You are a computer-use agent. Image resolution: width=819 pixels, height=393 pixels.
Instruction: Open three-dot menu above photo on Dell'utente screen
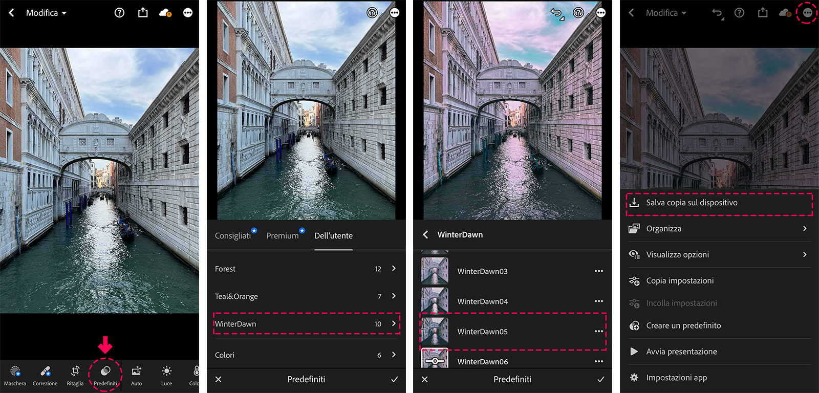point(395,13)
